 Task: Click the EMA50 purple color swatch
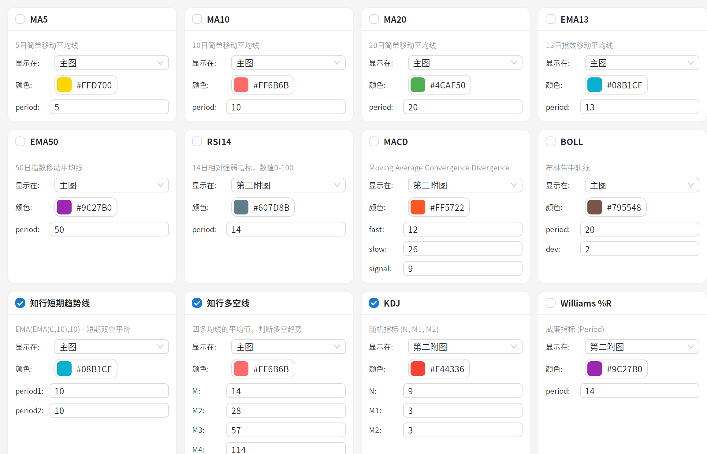click(x=64, y=207)
